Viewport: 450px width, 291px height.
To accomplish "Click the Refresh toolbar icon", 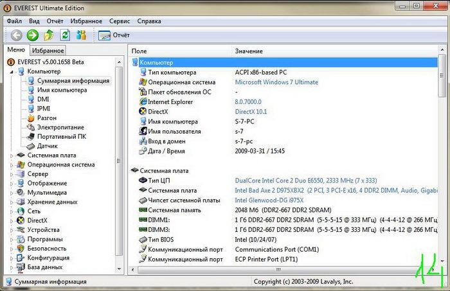I will (65, 35).
